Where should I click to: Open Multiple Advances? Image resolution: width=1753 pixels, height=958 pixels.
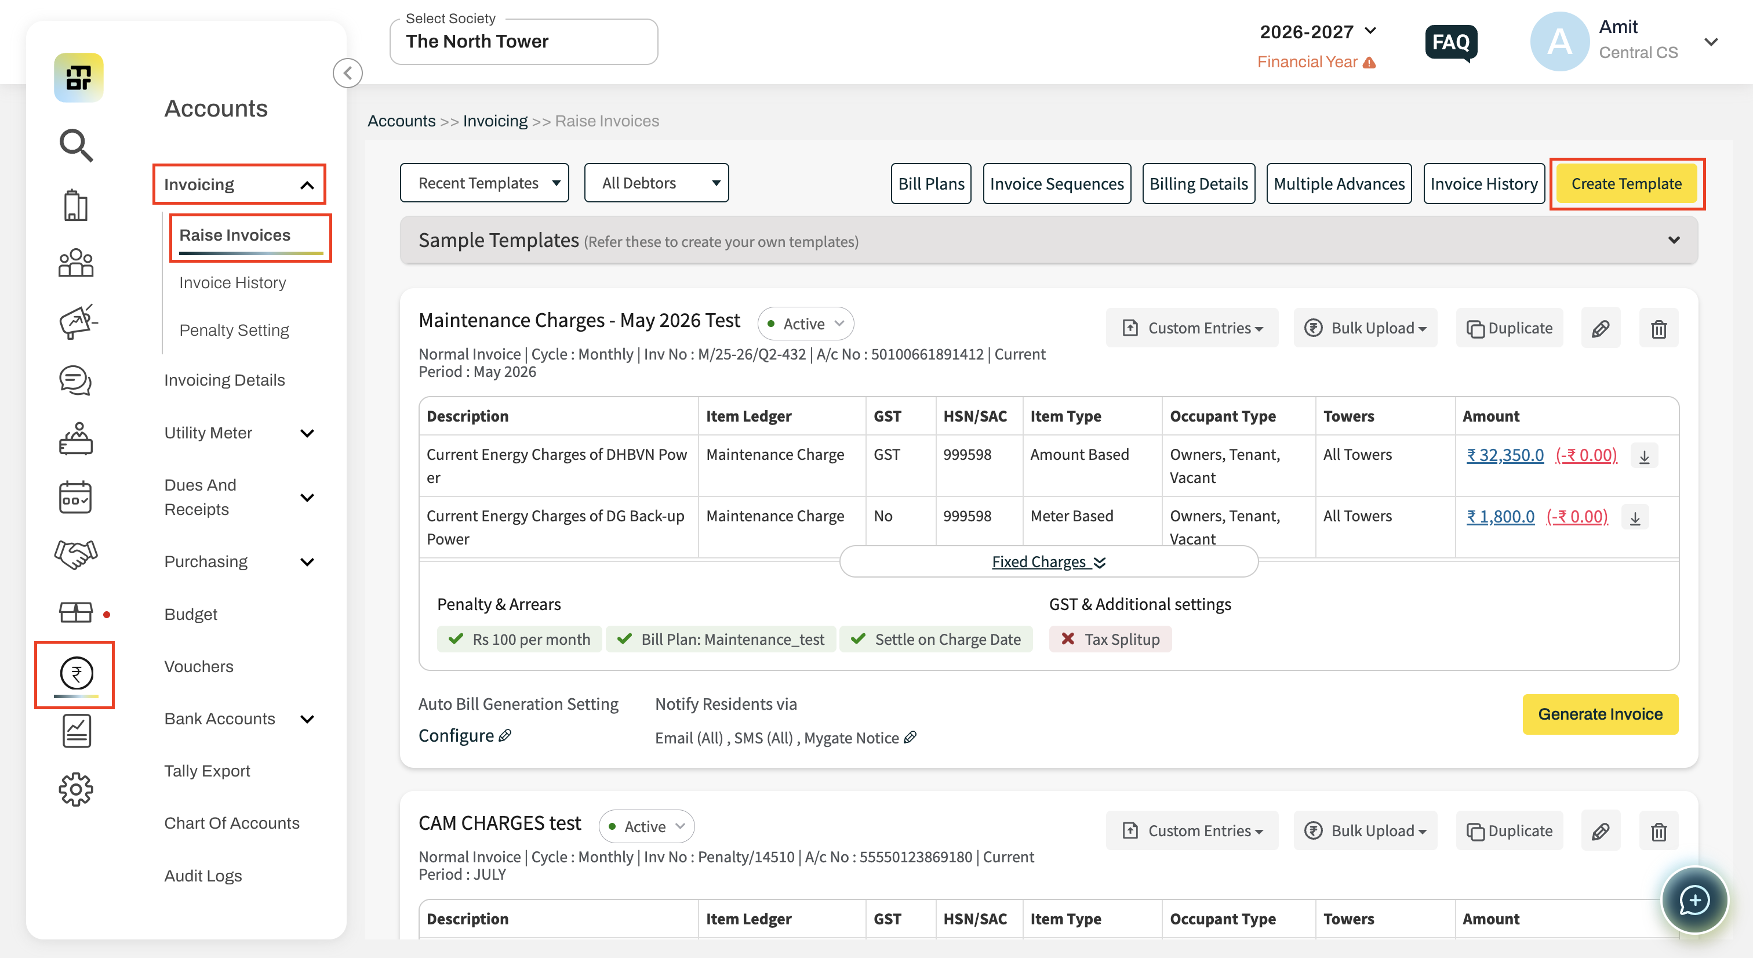(1339, 184)
